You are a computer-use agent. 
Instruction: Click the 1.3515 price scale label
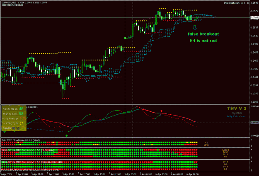click(x=254, y=36)
